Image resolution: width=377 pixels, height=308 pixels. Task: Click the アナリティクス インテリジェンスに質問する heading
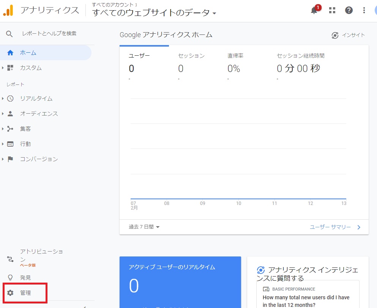tap(308, 274)
